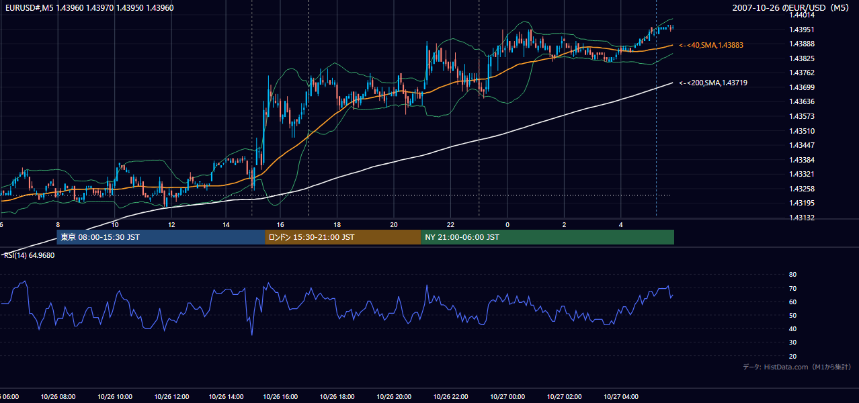
Task: Click hour tick 10 under the price chart
Action: click(115, 224)
